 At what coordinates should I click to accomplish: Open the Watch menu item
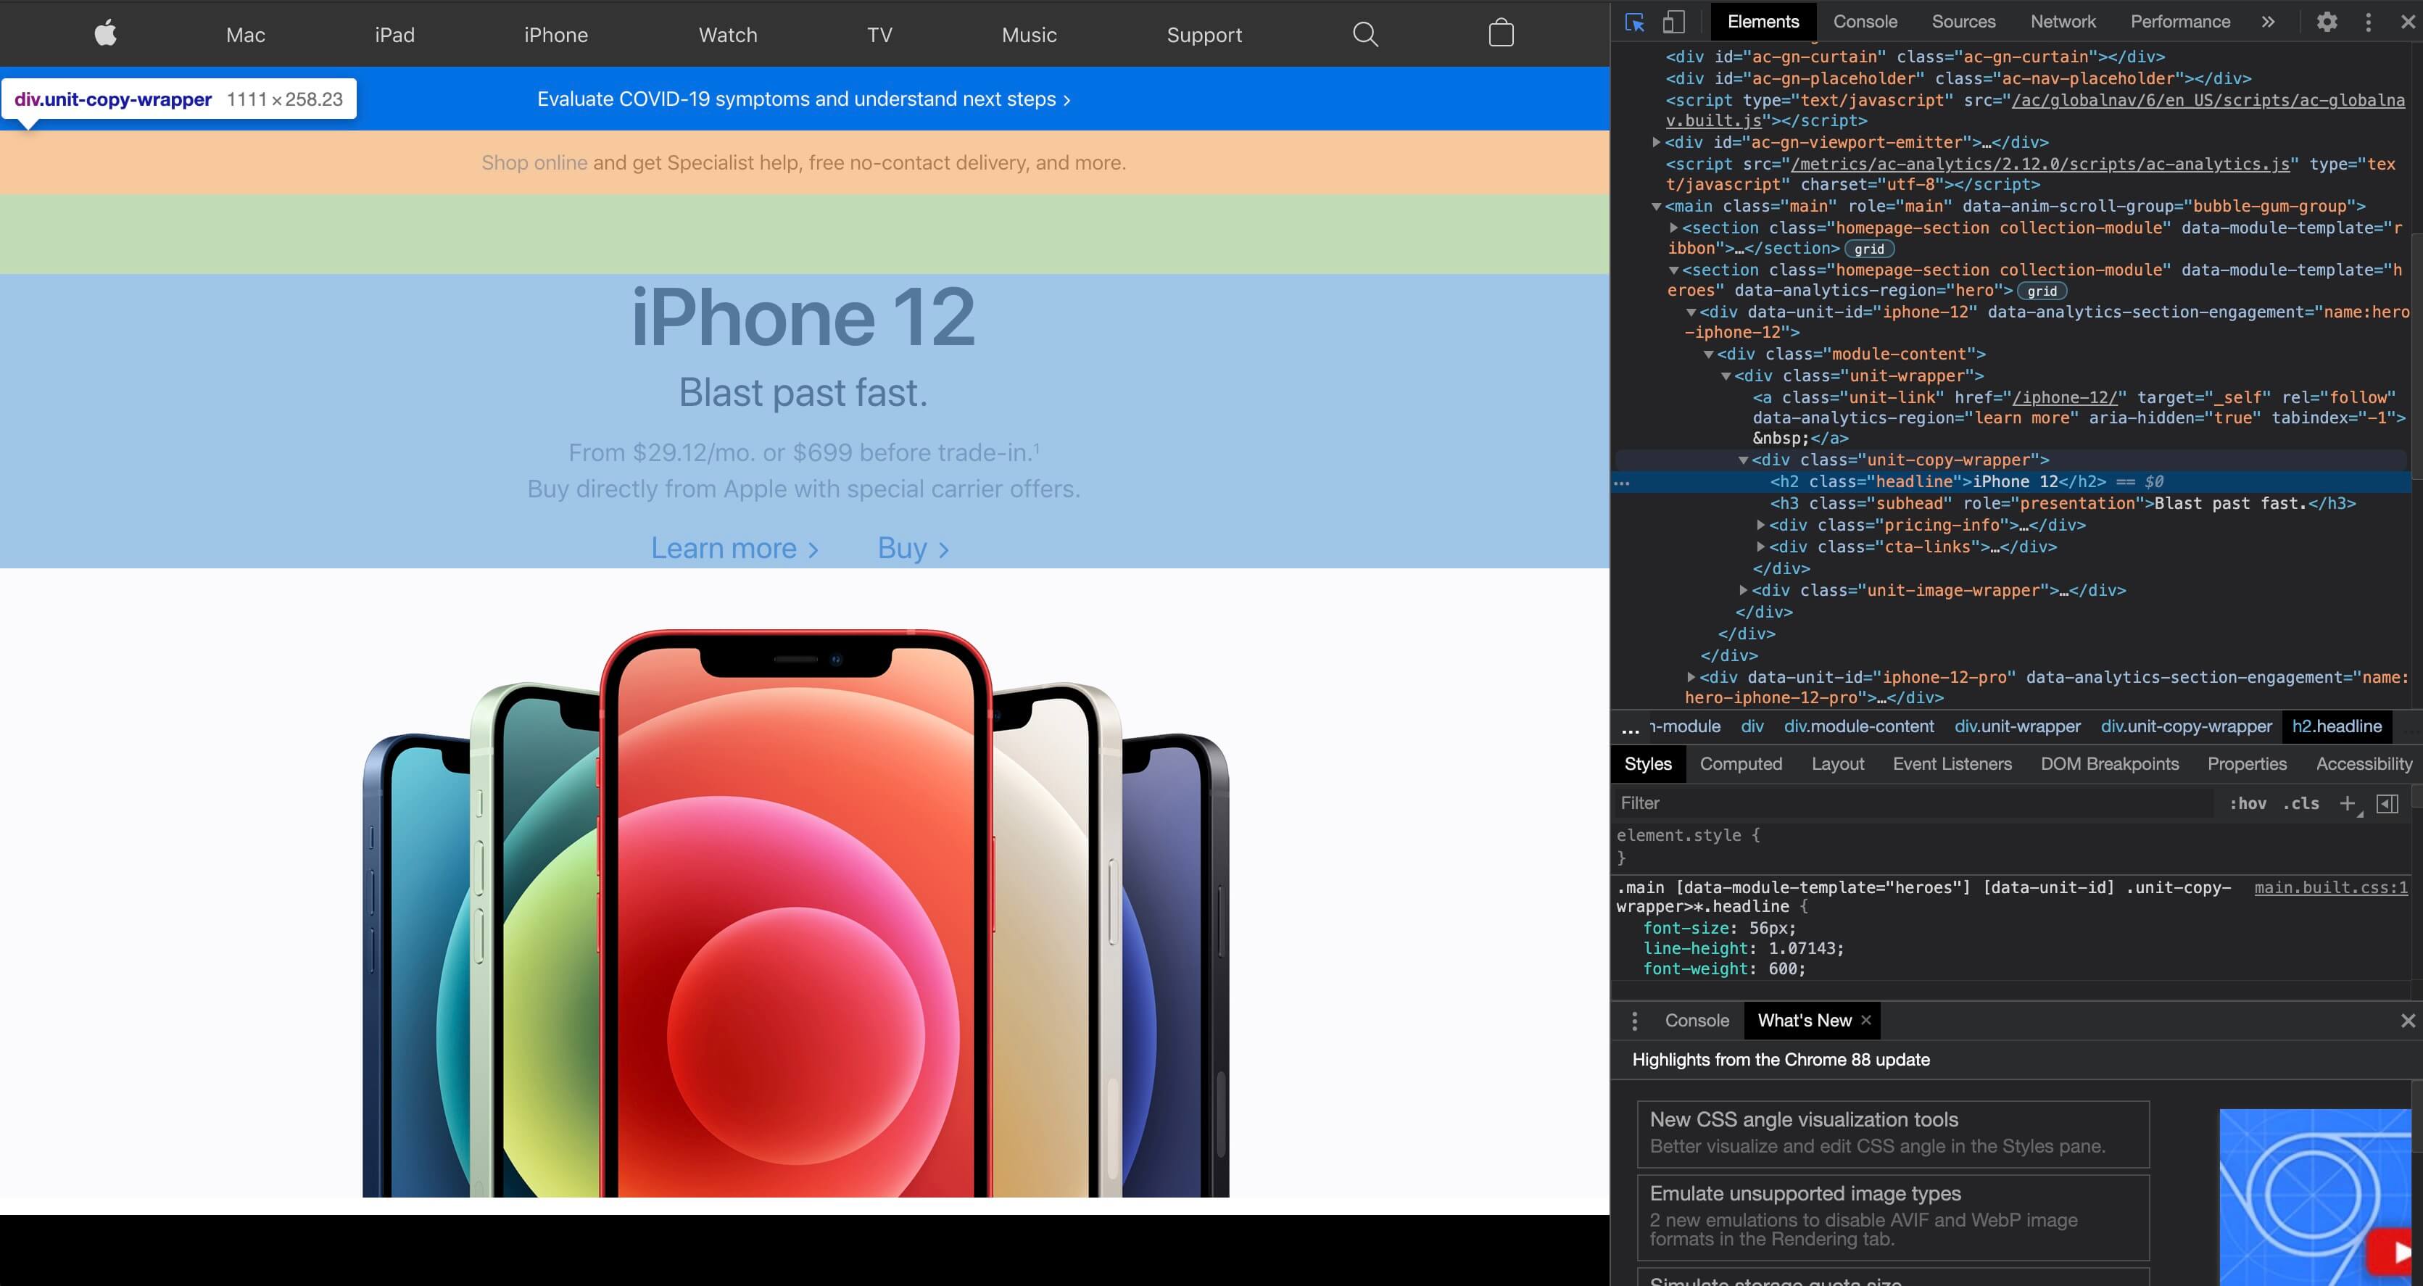[727, 35]
